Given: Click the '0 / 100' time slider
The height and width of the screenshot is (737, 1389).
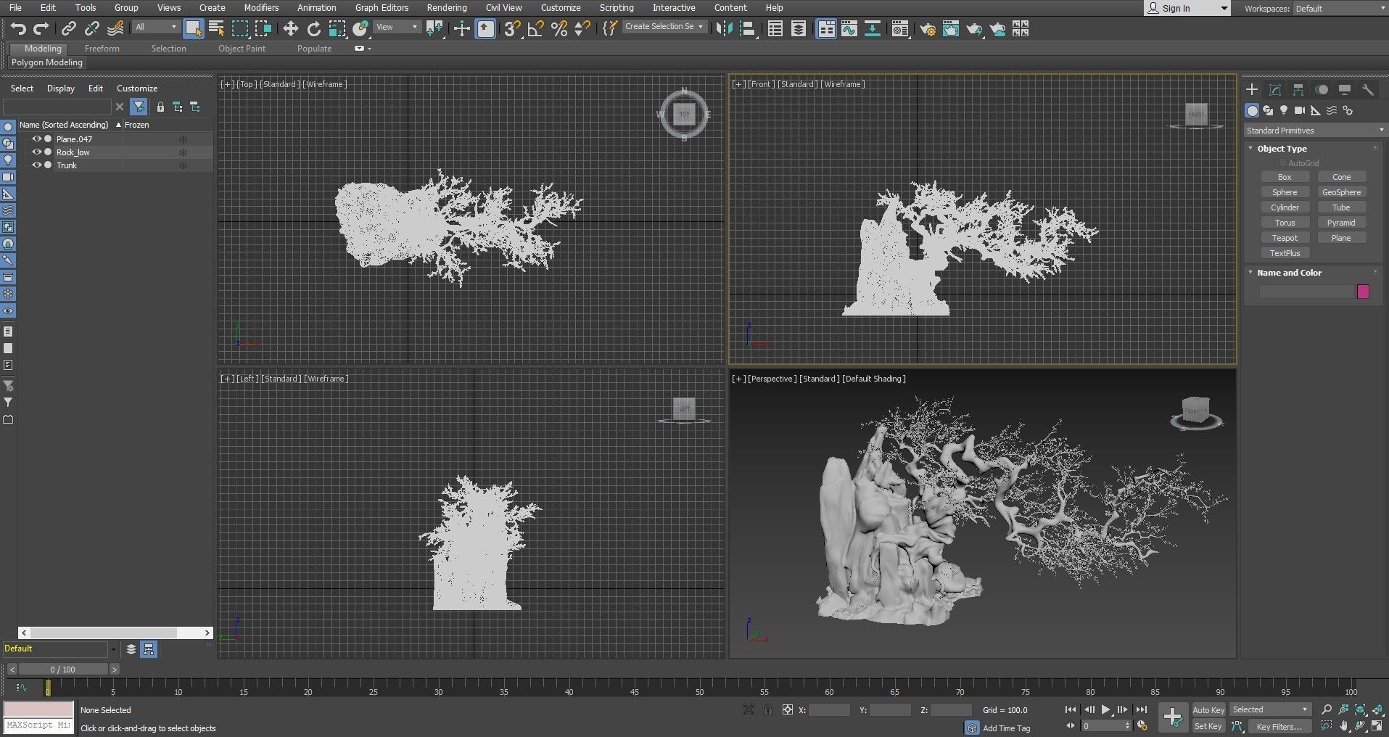Looking at the screenshot, I should (x=62, y=670).
